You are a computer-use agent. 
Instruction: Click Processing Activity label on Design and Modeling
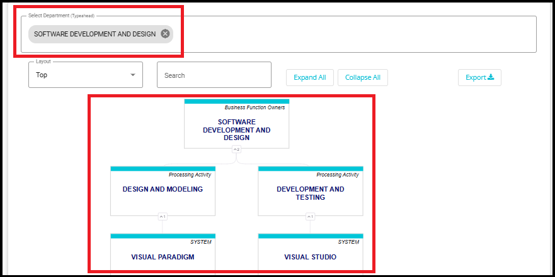(192, 175)
